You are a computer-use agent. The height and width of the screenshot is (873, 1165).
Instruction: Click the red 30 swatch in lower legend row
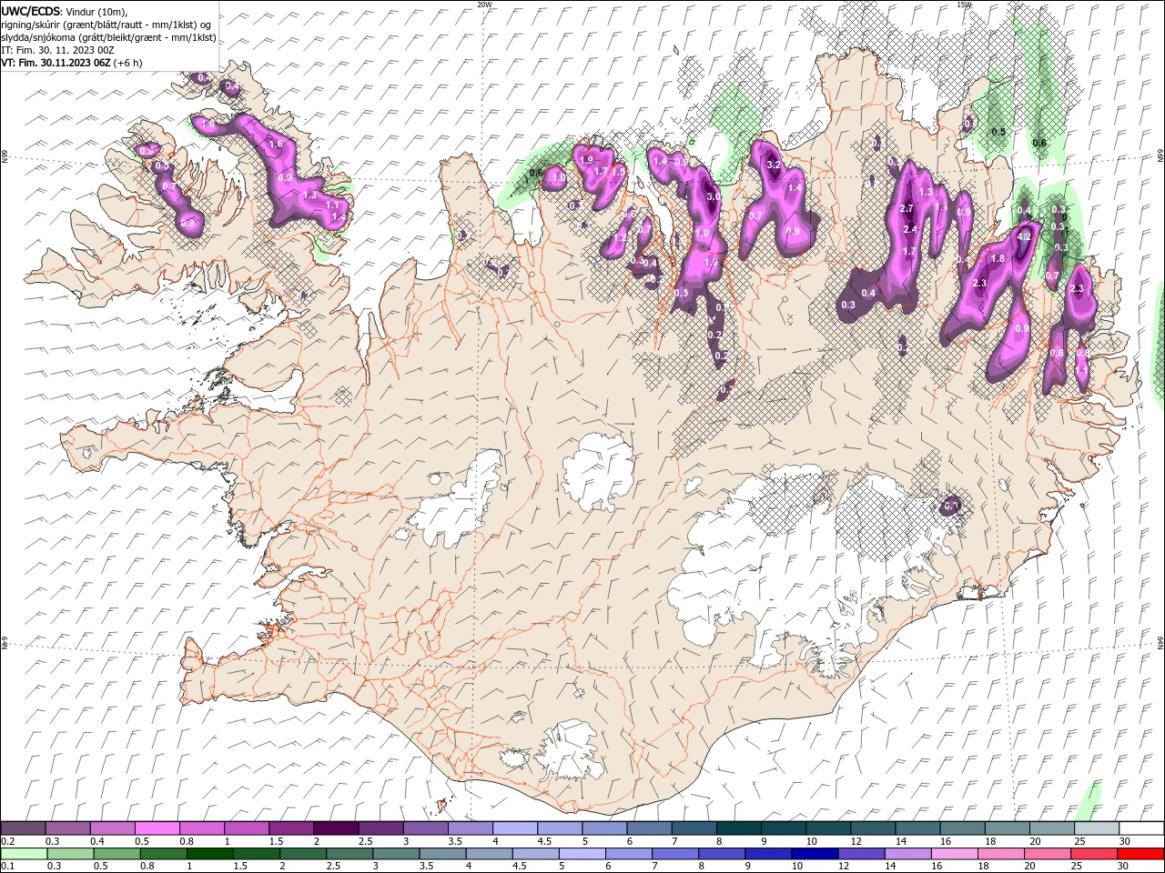pos(1140,854)
